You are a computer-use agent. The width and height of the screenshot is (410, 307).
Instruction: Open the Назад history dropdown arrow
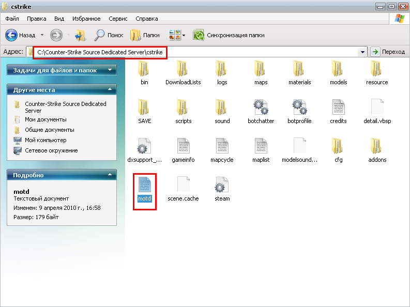point(42,35)
